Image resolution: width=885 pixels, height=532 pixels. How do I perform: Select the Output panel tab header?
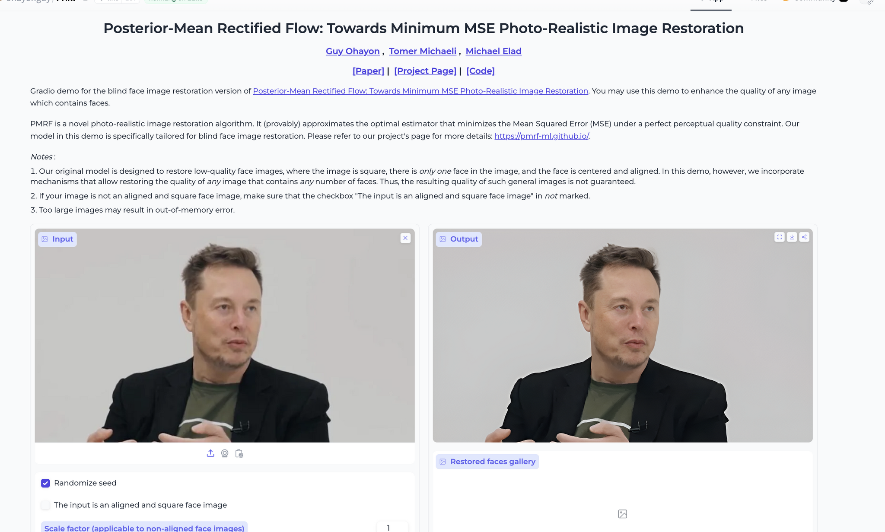click(x=459, y=239)
